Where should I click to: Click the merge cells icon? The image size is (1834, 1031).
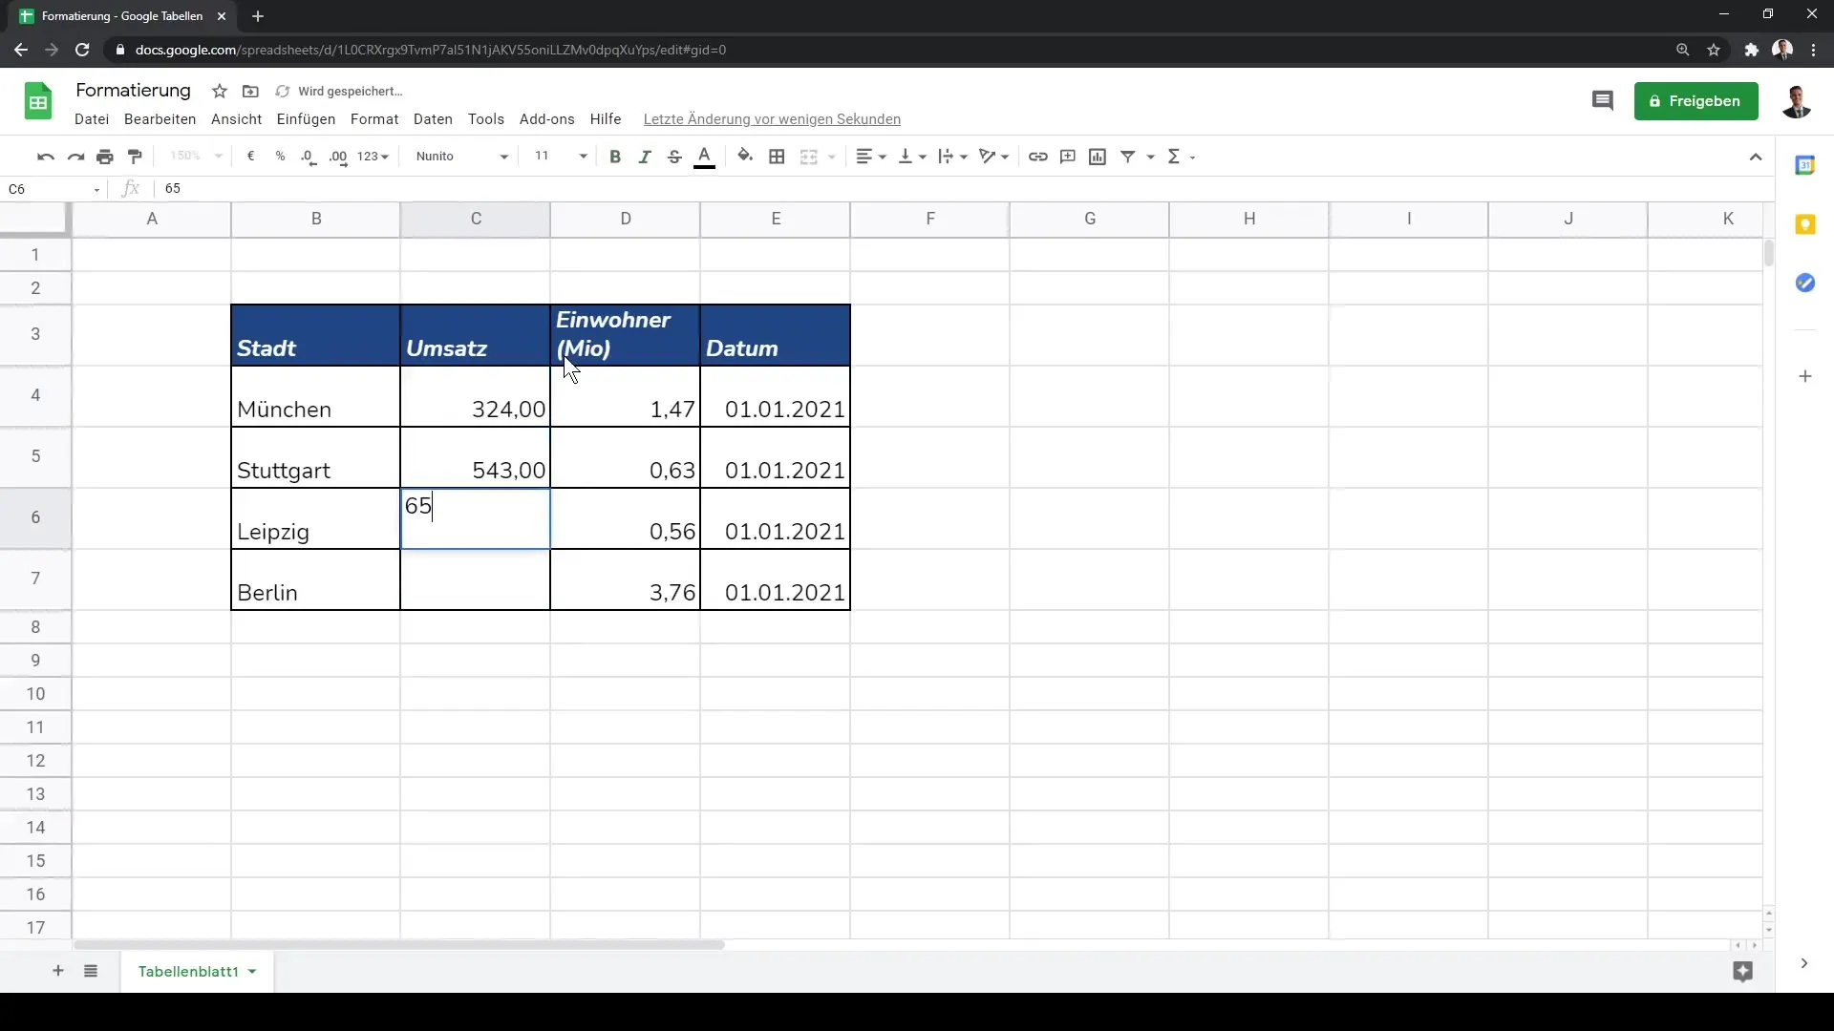(808, 157)
